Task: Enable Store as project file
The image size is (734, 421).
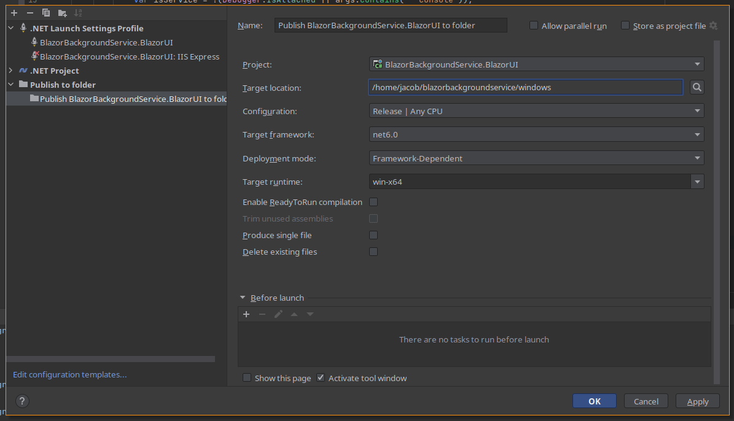Action: [x=625, y=26]
